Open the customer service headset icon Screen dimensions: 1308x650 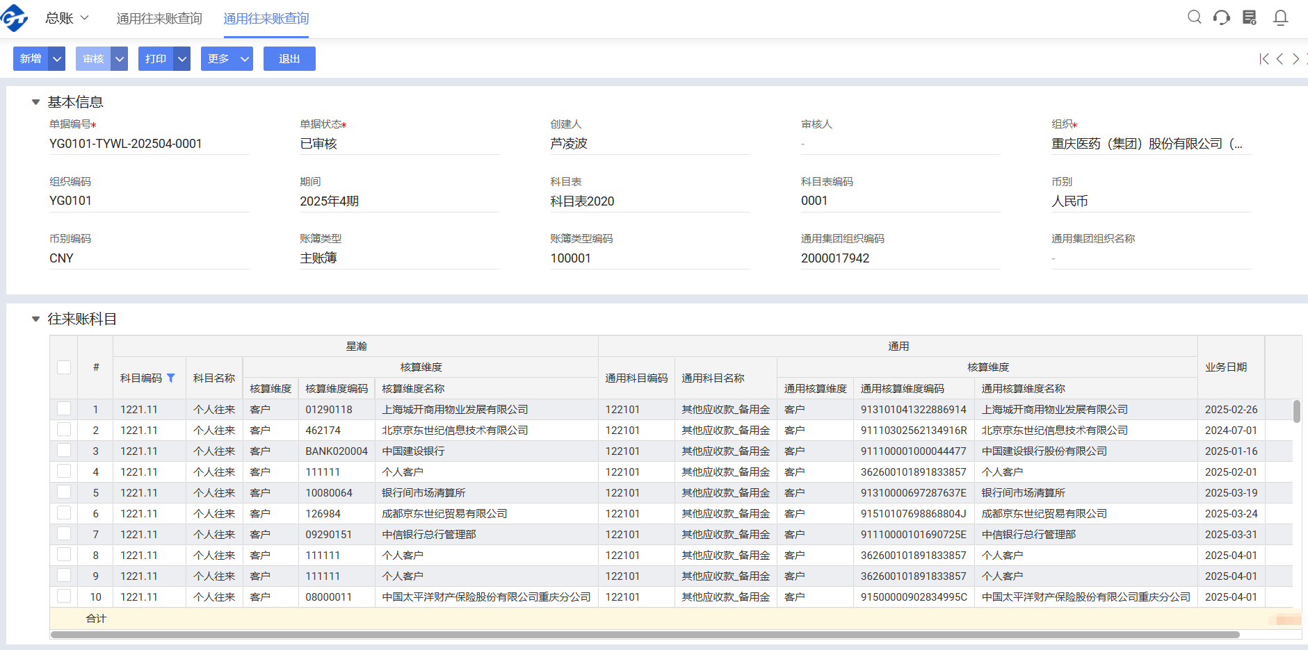[1222, 17]
